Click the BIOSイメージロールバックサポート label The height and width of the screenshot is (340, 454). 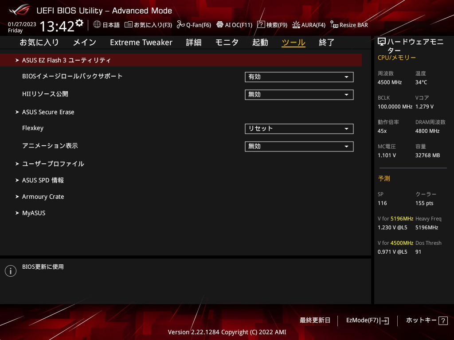72,76
